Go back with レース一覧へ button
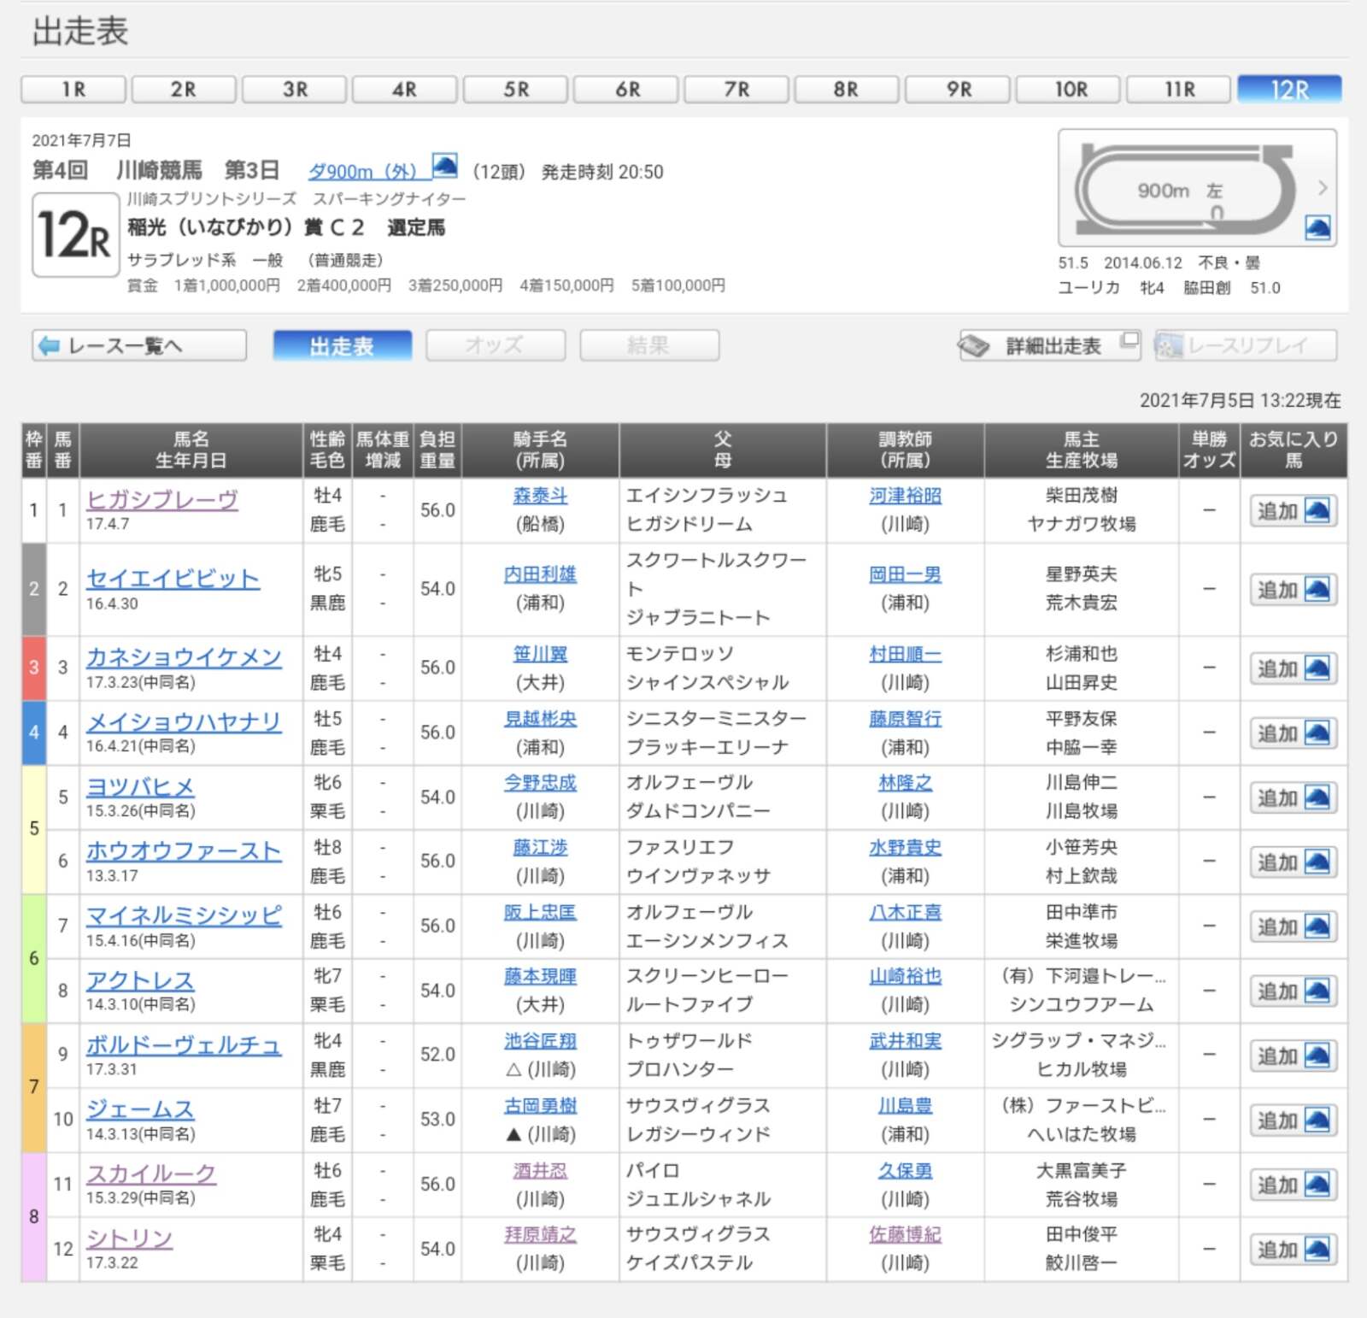The image size is (1367, 1318). 139,345
